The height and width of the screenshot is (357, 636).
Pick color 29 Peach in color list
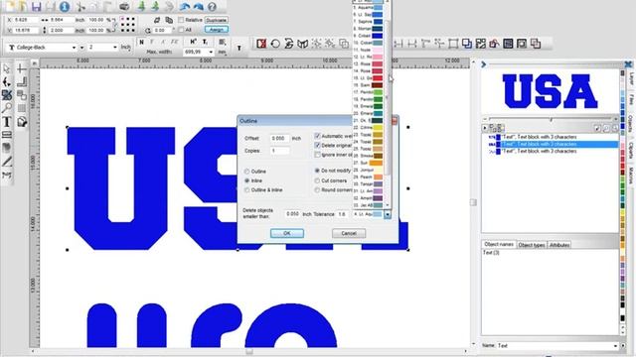pyautogui.click(x=368, y=177)
